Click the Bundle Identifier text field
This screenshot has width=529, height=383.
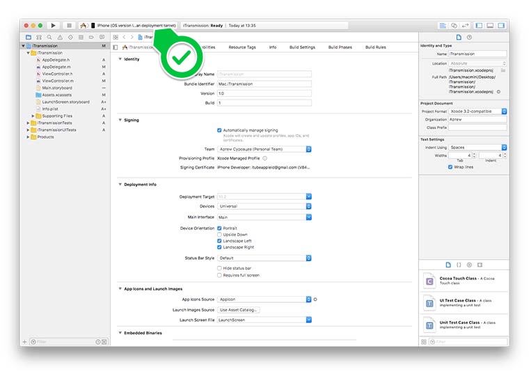264,83
